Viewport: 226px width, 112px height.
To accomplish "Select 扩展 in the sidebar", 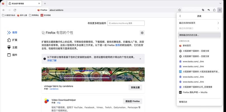I will tap(12, 40).
